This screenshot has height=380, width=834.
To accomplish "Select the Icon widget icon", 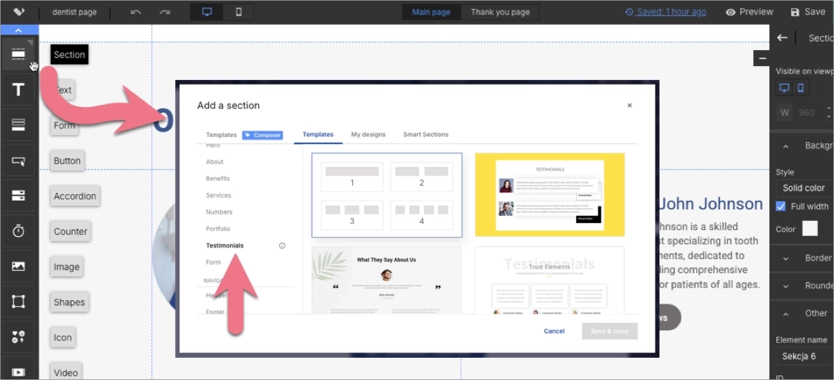I will 18,338.
